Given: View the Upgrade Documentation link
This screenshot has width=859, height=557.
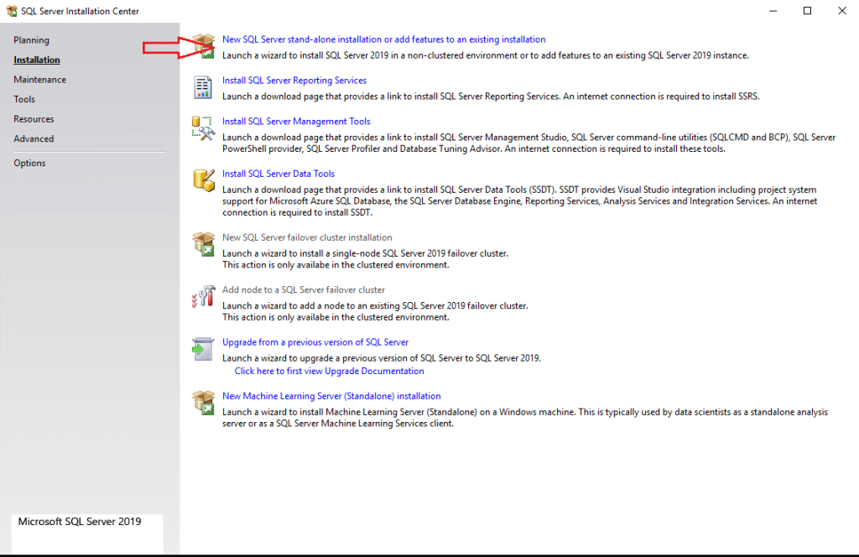Looking at the screenshot, I should click(x=329, y=371).
